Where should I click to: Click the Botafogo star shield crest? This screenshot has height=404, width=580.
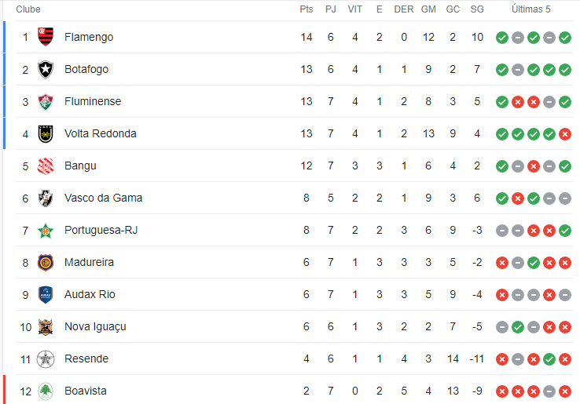coord(46,69)
